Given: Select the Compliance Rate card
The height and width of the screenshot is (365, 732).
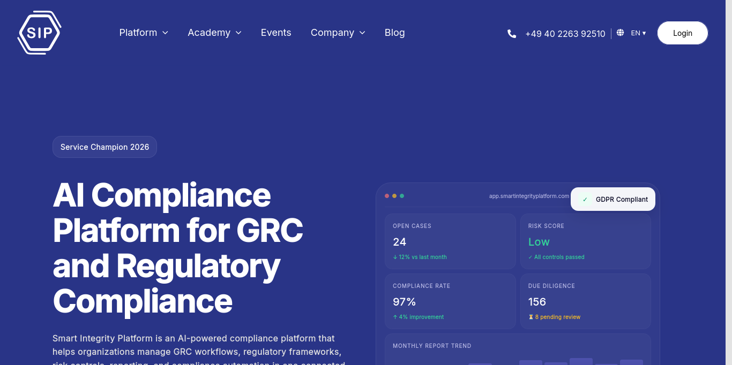Looking at the screenshot, I should 450,301.
